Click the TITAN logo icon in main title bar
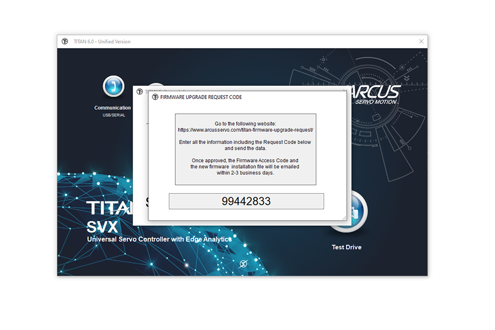This screenshot has width=495, height=330. point(65,41)
